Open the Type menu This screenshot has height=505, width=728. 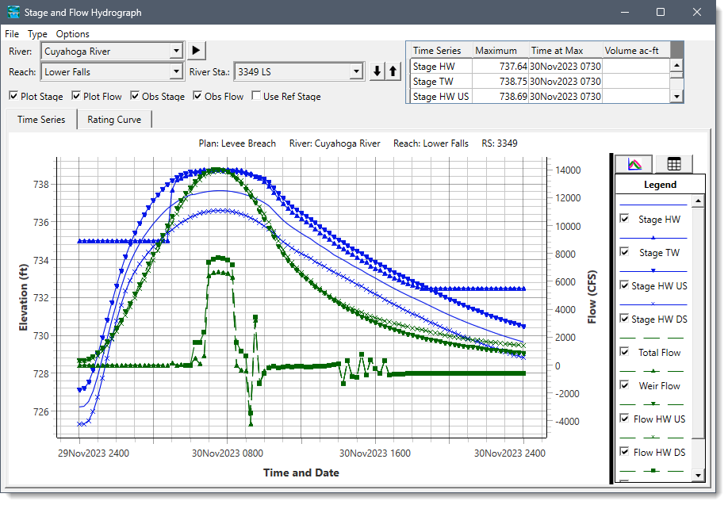coord(37,34)
